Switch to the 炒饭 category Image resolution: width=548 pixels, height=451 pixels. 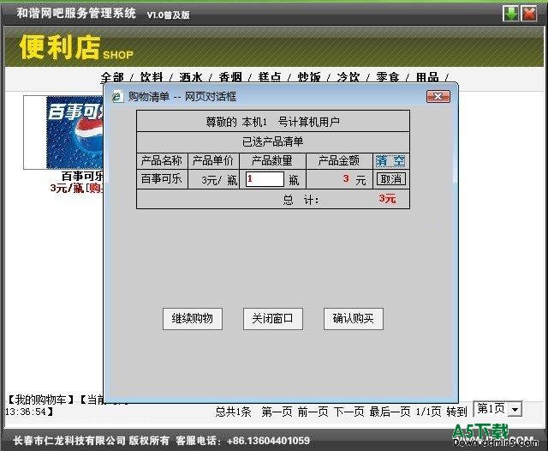pos(309,77)
